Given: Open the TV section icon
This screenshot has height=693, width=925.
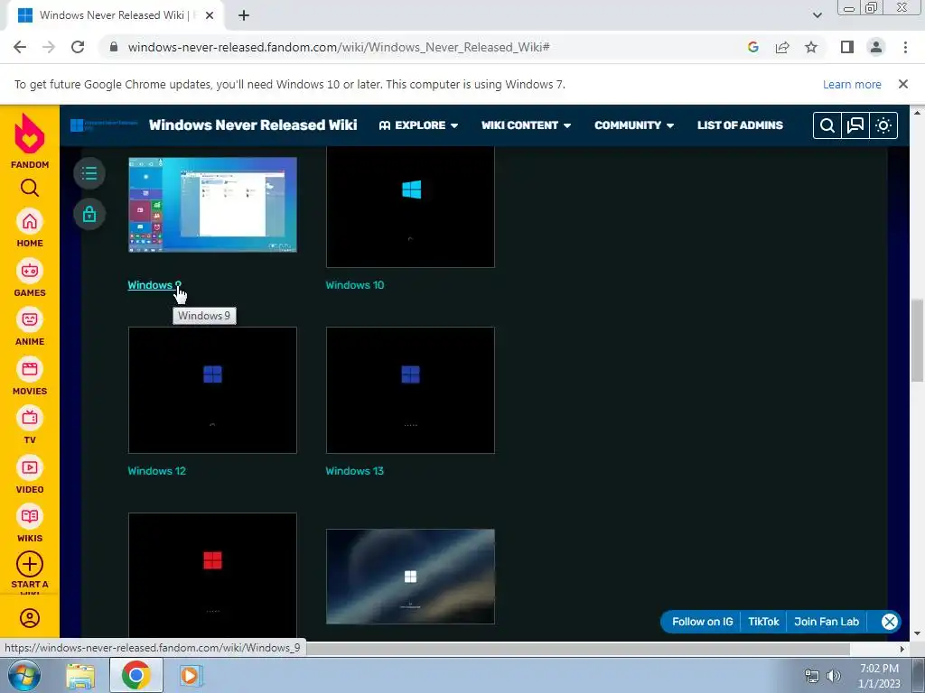Looking at the screenshot, I should coord(30,418).
